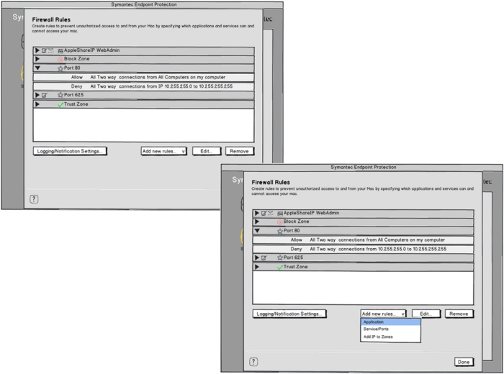
Task: Click Done button in front window
Action: click(x=464, y=362)
